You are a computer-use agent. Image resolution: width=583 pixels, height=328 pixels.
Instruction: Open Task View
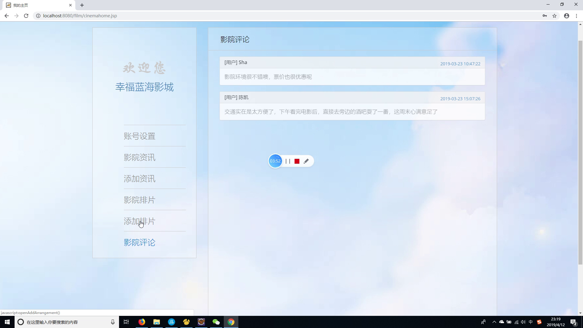coord(126,322)
